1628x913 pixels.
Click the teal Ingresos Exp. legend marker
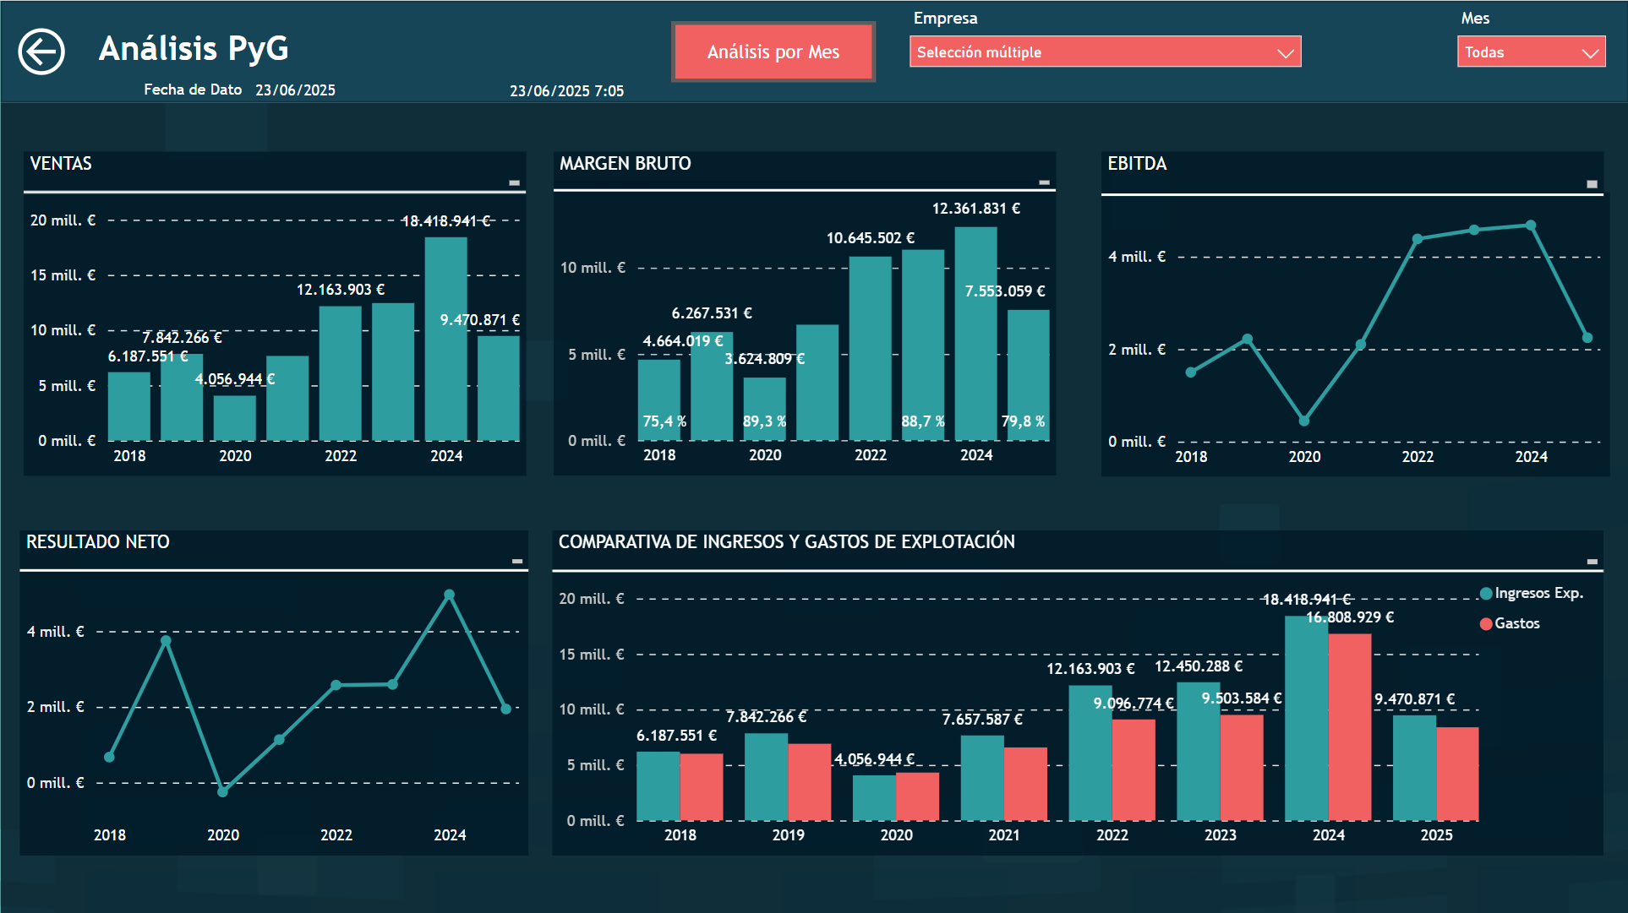point(1485,593)
